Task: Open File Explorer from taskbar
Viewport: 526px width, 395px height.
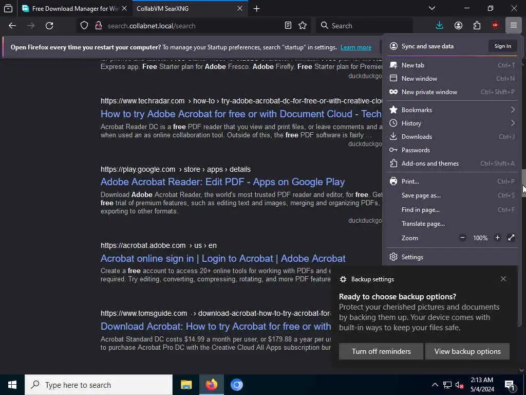Action: coord(186,385)
